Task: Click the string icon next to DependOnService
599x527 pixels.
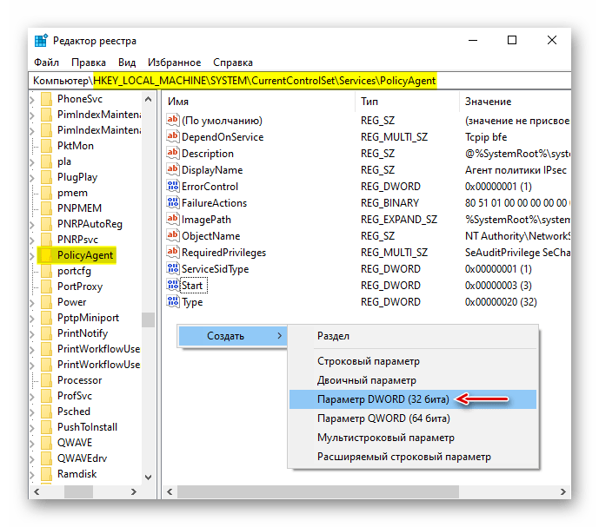Action: tap(172, 137)
